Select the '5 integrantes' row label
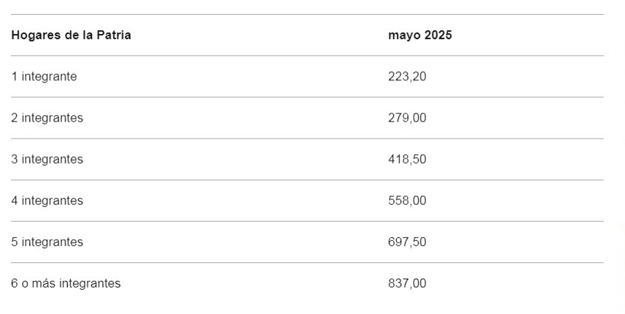This screenshot has width=625, height=314. pos(47,243)
